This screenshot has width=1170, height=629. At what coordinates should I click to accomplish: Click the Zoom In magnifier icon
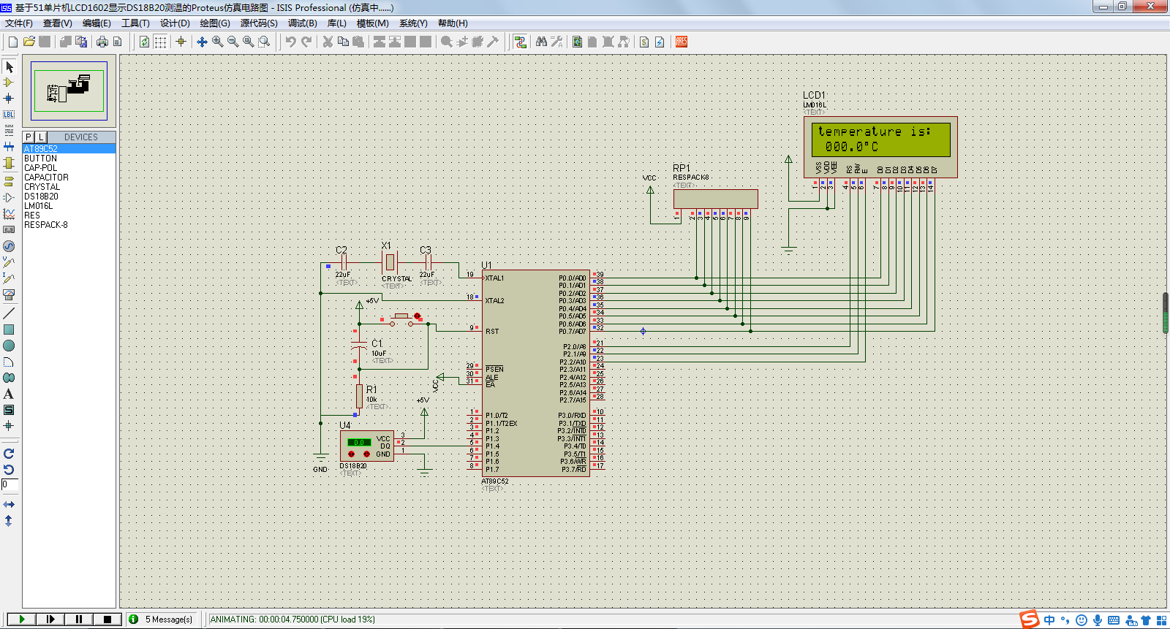pos(218,42)
